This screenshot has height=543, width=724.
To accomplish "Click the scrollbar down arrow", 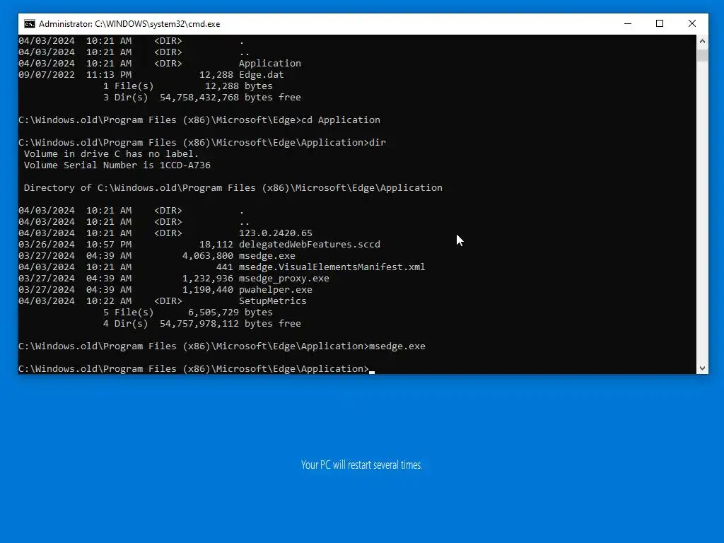I will 702,368.
